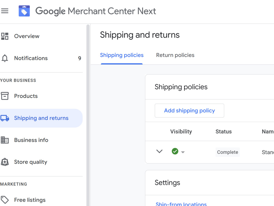
Task: Open the visibility dropdown arrow
Action: [x=183, y=152]
